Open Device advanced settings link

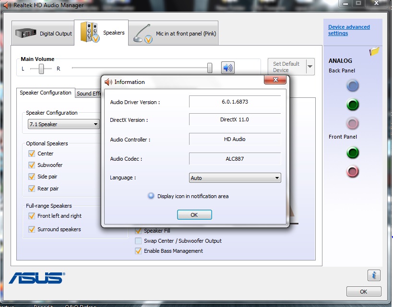(349, 30)
